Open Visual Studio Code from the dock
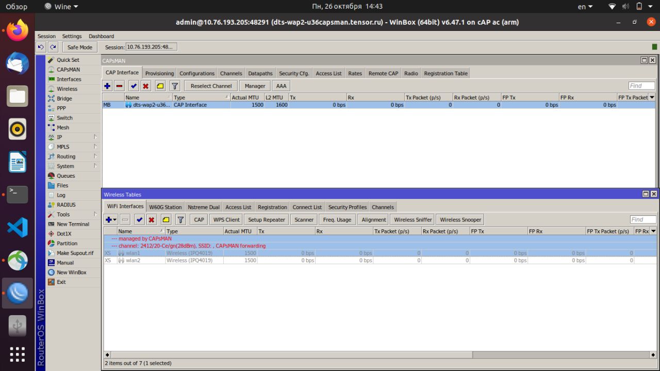Screen dimensions: 660x371 (x=18, y=228)
